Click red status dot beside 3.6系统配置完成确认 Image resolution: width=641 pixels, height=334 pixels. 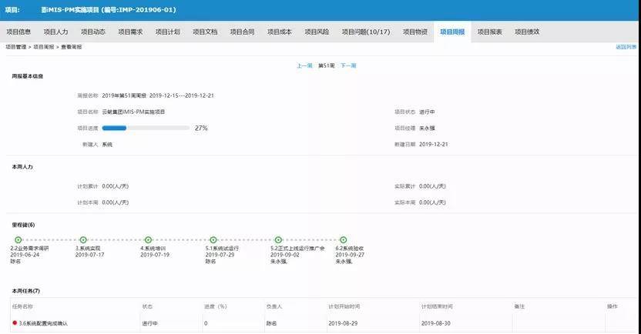15,323
